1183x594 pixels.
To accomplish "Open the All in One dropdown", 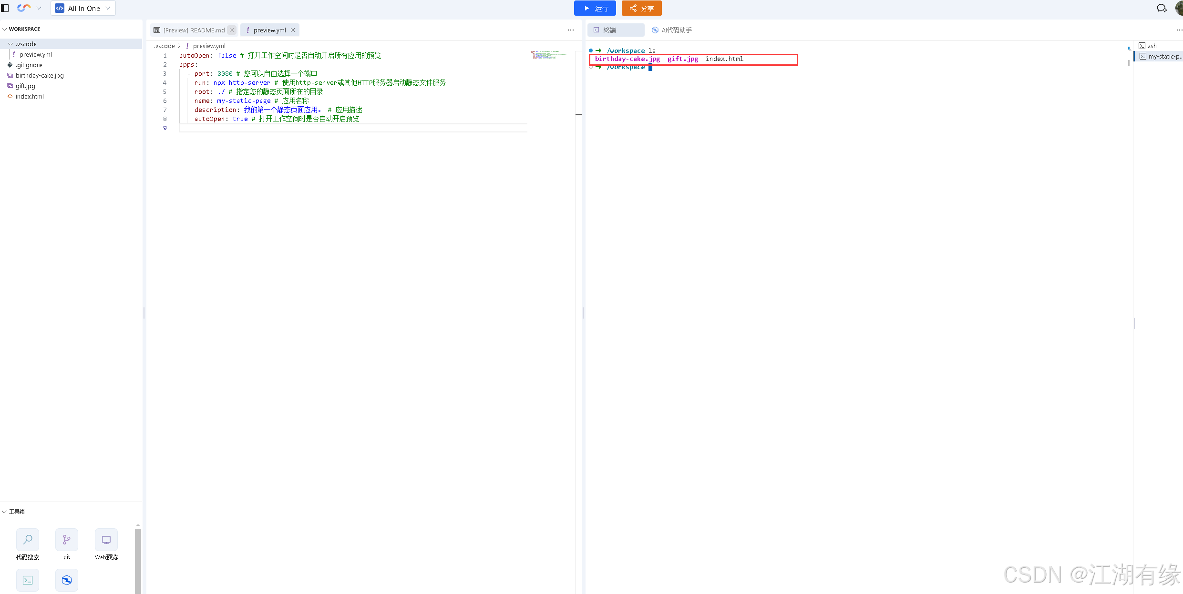I will click(83, 8).
